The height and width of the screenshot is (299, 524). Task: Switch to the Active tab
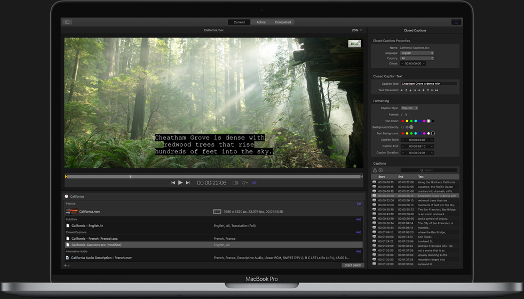coord(261,22)
